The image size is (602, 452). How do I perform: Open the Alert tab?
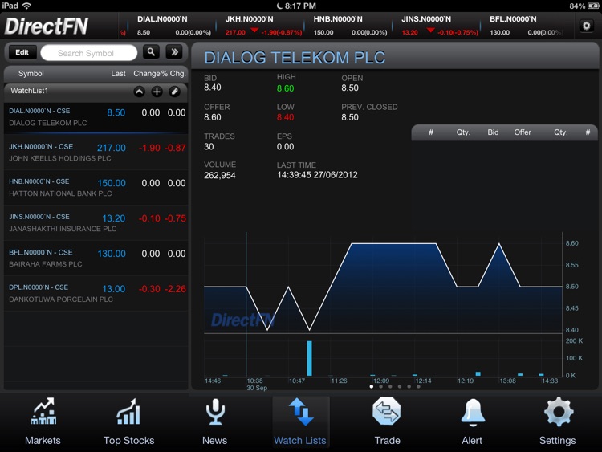coord(472,421)
